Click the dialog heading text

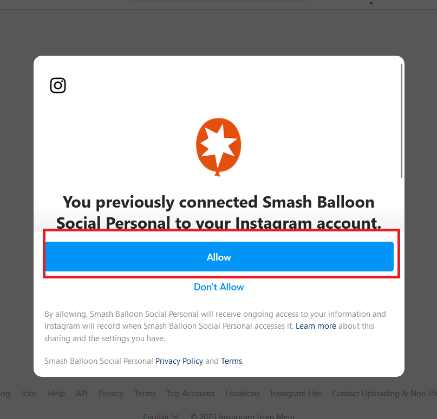[x=219, y=212]
